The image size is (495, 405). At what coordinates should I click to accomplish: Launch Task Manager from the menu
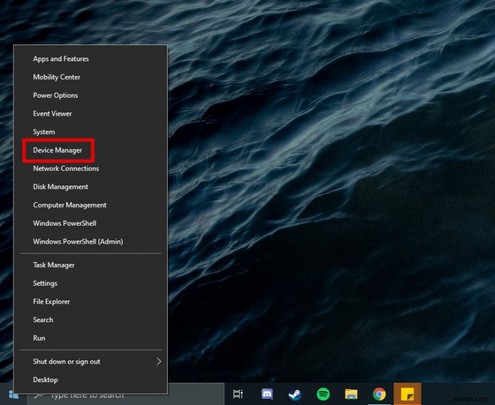(53, 265)
